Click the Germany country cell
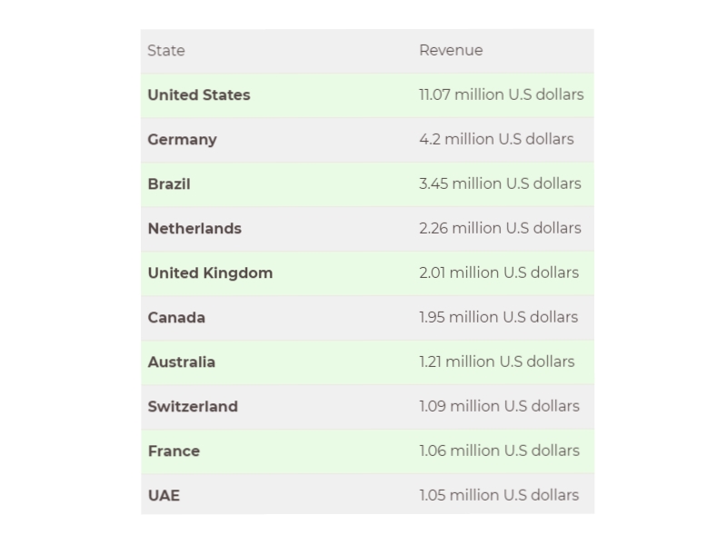727x545 pixels. pyautogui.click(x=182, y=140)
